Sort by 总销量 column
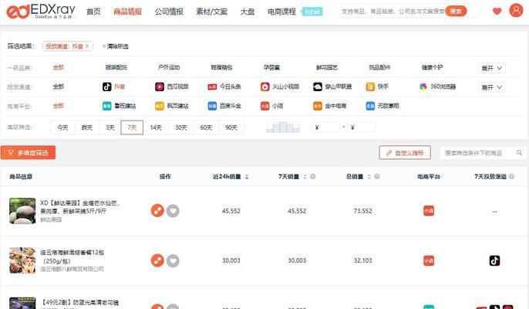The height and width of the screenshot is (309, 529). coord(369,176)
